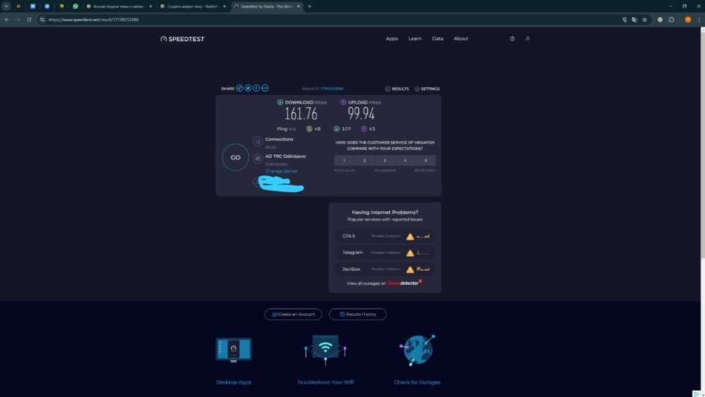Switch to the second browser tab

(193, 6)
